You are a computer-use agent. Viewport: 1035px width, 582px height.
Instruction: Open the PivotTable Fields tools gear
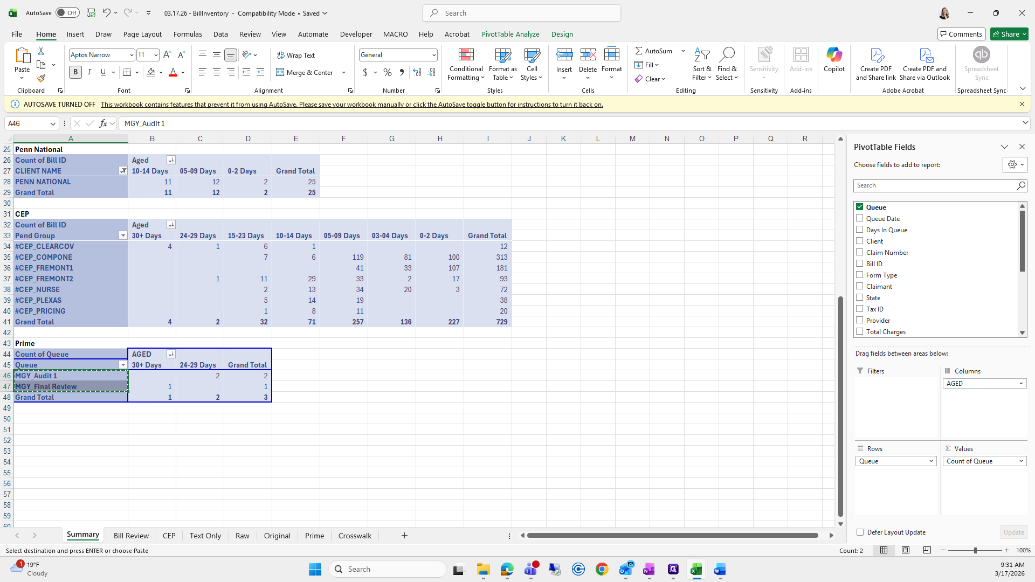coord(1014,165)
